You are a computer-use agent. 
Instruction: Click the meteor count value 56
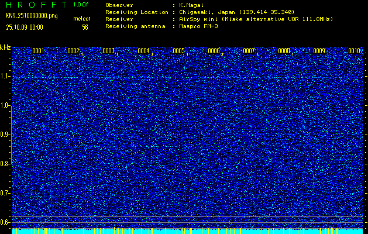click(85, 27)
